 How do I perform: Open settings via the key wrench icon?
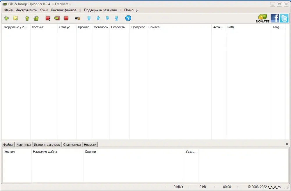point(78,18)
